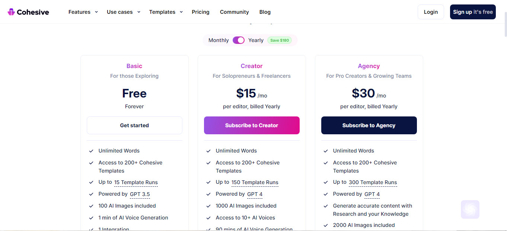Go to the Pricing page
This screenshot has width=507, height=231.
point(201,12)
